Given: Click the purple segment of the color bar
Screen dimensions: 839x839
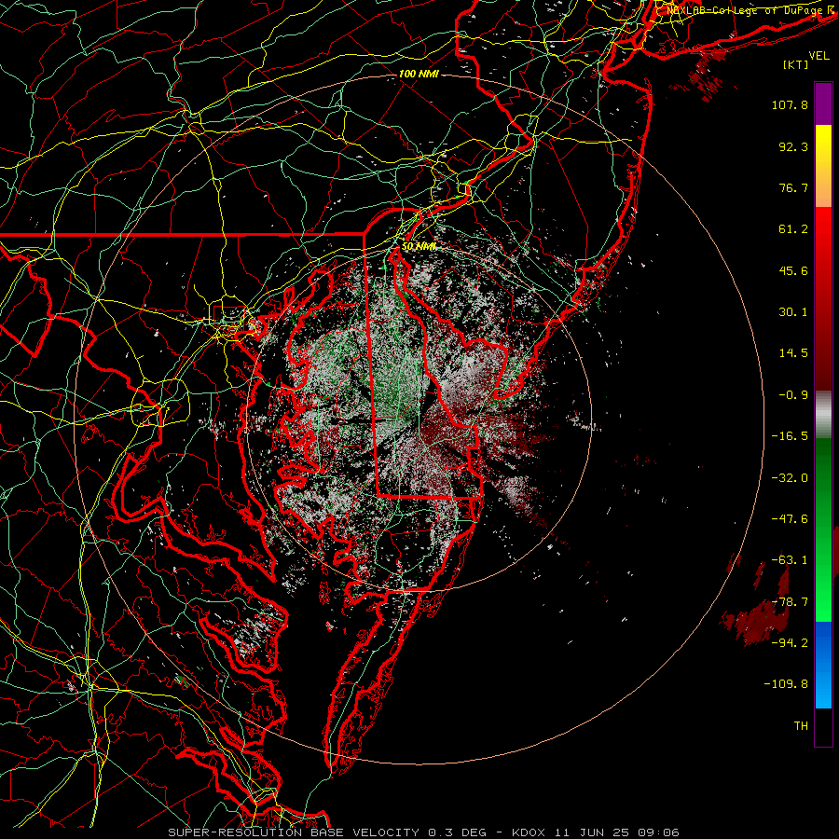Looking at the screenshot, I should click(x=823, y=103).
